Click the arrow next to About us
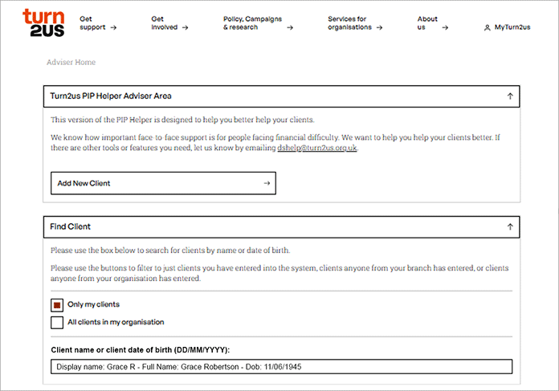 coord(445,27)
